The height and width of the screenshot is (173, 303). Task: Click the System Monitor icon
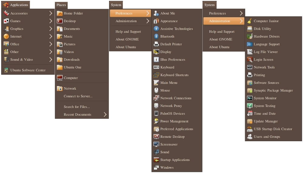click(250, 98)
